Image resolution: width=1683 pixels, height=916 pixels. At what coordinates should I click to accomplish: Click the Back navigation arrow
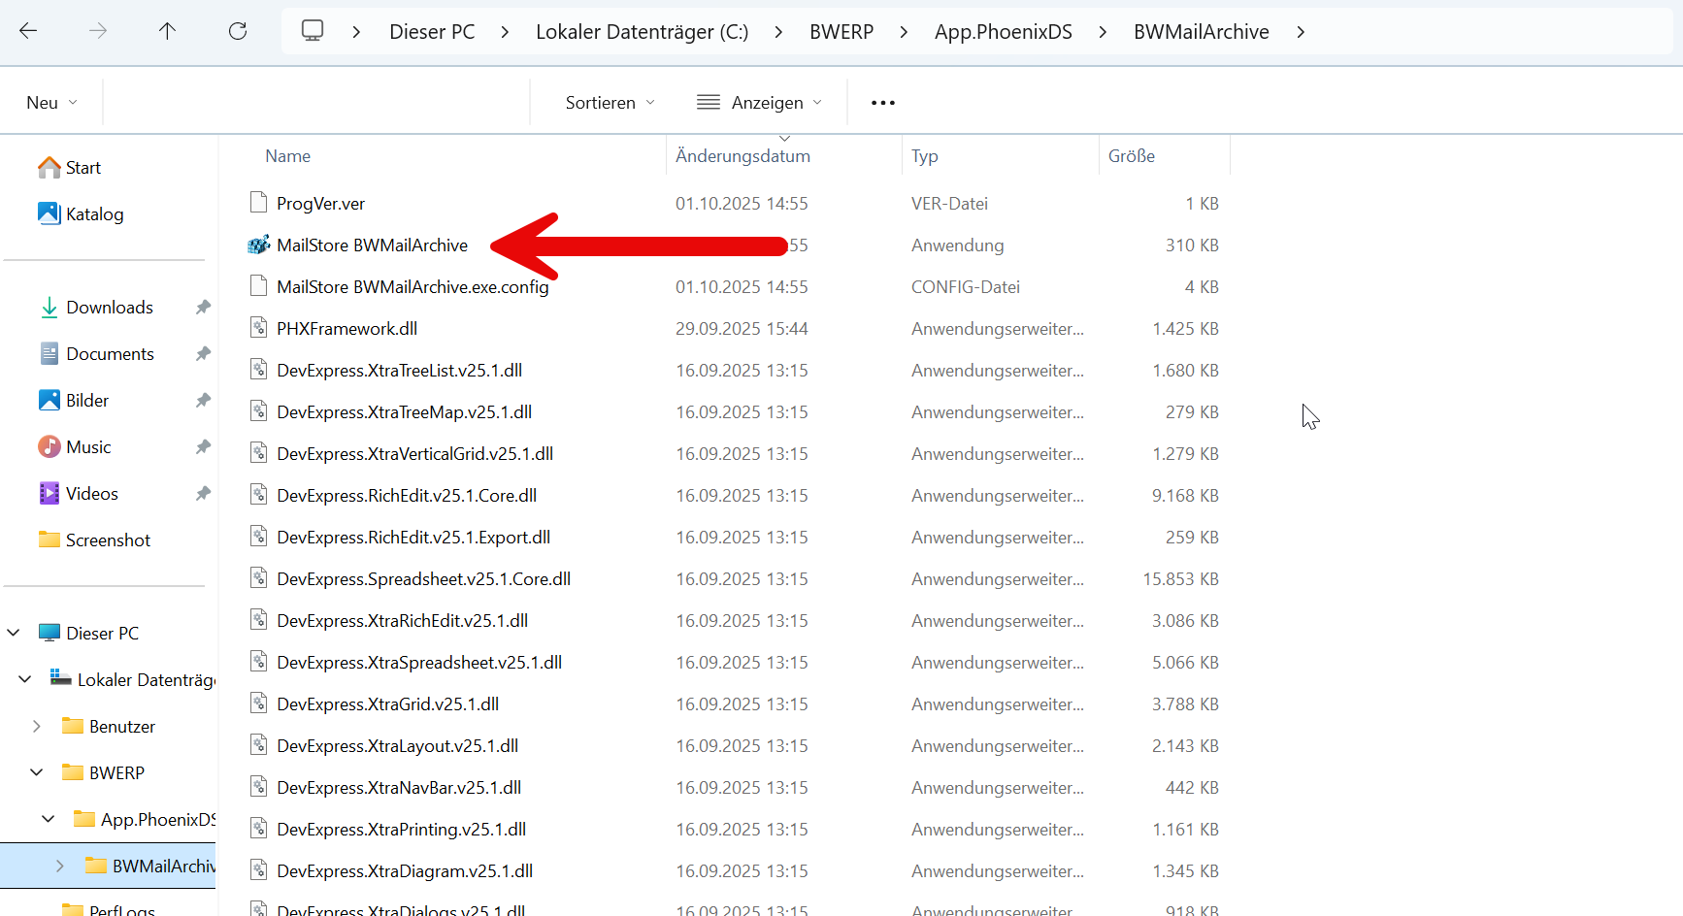coord(28,31)
